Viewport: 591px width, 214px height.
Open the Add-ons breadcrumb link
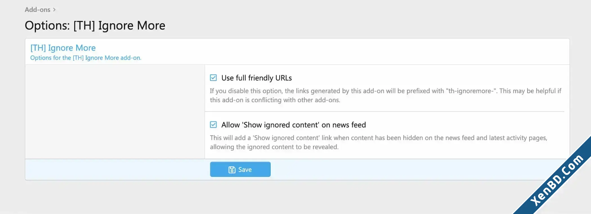pyautogui.click(x=37, y=10)
